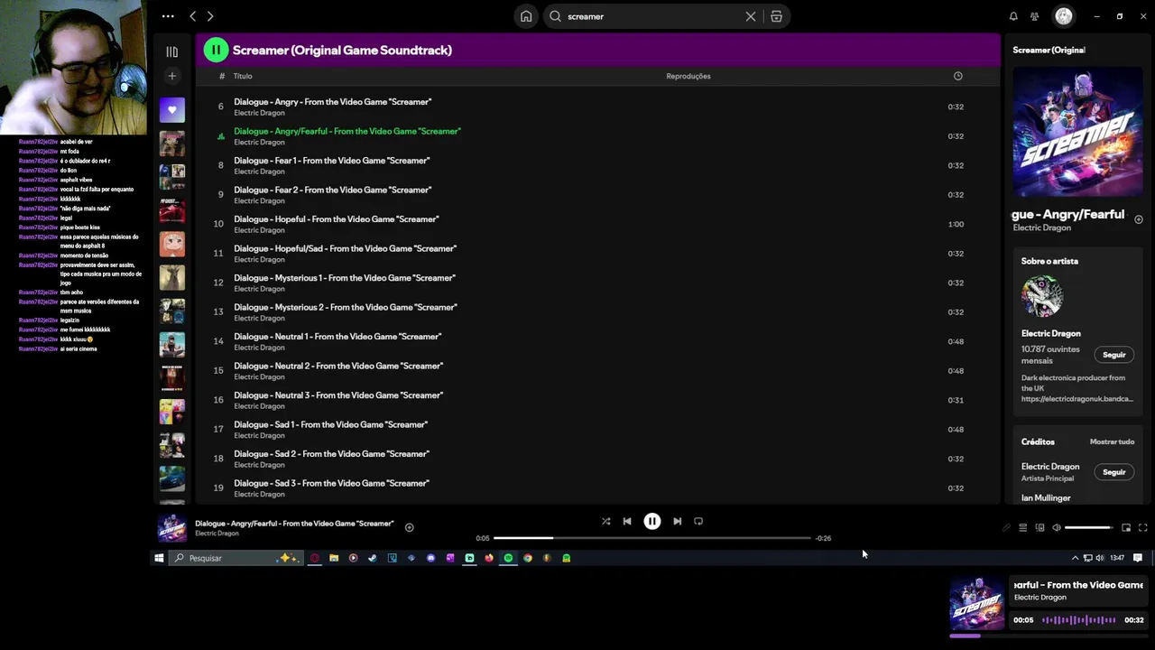
Task: Sort by the Título column header
Action: [x=243, y=76]
